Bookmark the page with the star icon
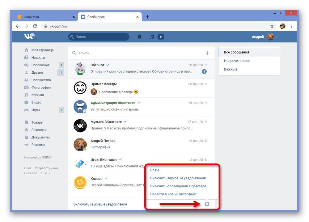The width and height of the screenshot is (309, 222). pyautogui.click(x=272, y=26)
